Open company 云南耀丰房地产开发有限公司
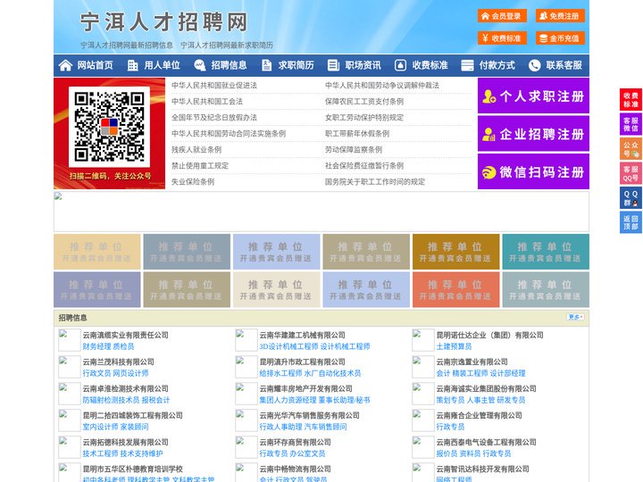This screenshot has height=482, width=643. [306, 388]
